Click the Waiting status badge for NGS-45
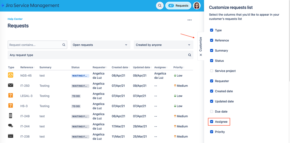Image resolution: width=290 pixels, height=143 pixels. tap(80, 76)
